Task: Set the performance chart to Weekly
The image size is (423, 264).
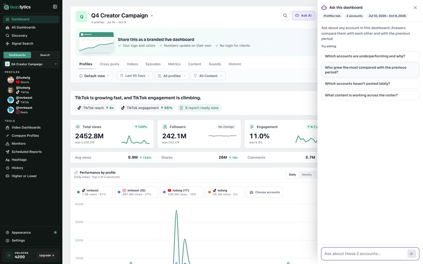Action: [307, 175]
